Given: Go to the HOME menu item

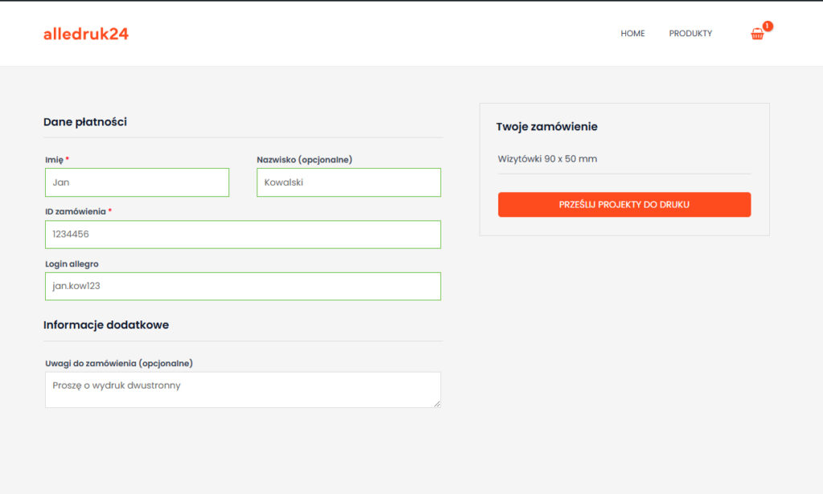Looking at the screenshot, I should point(633,34).
